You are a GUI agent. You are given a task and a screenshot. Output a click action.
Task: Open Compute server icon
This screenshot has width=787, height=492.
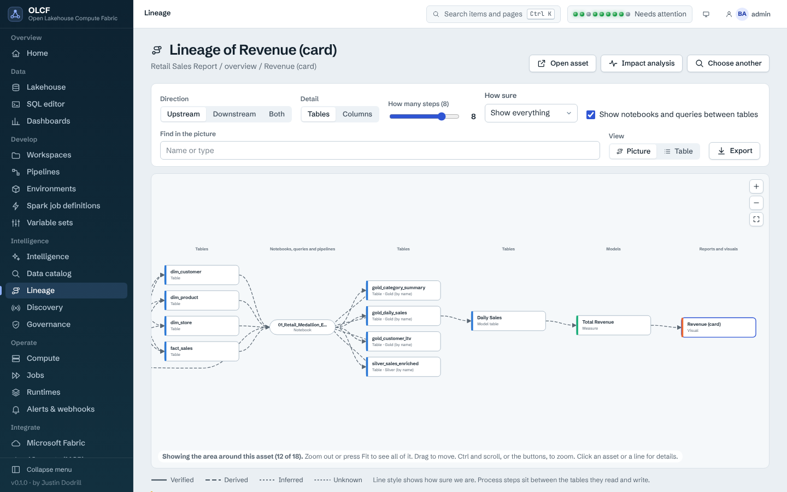(16, 358)
